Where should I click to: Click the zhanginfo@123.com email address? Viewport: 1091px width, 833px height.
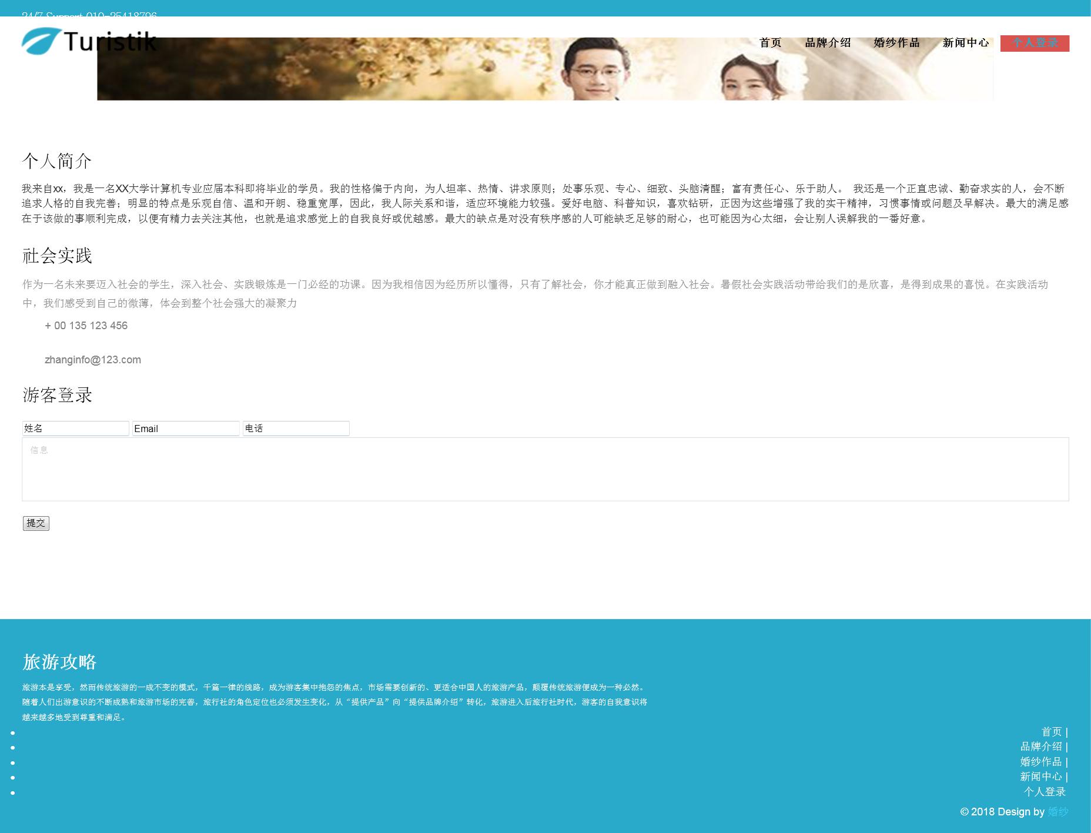(x=93, y=360)
